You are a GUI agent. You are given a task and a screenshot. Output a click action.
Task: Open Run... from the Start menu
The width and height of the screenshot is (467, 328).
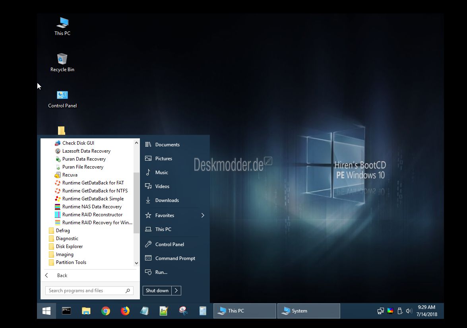(161, 272)
